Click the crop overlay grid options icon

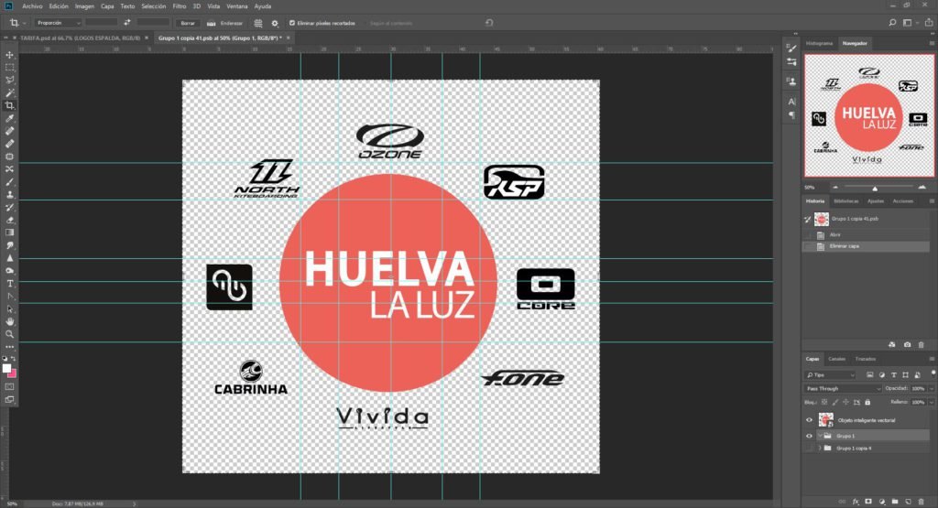coord(258,23)
